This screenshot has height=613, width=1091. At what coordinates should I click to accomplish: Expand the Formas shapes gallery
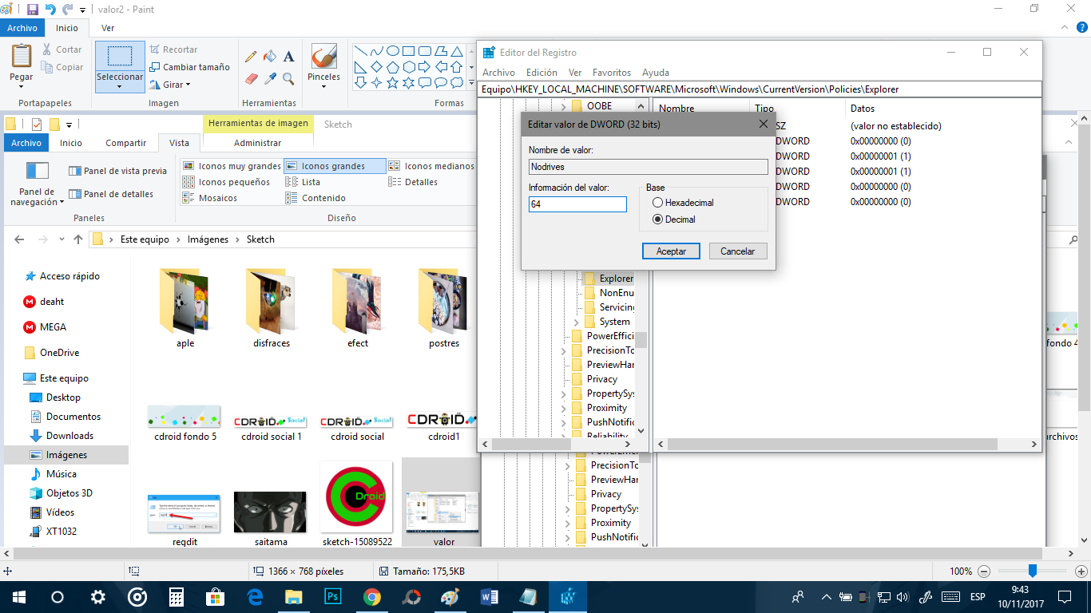point(472,81)
